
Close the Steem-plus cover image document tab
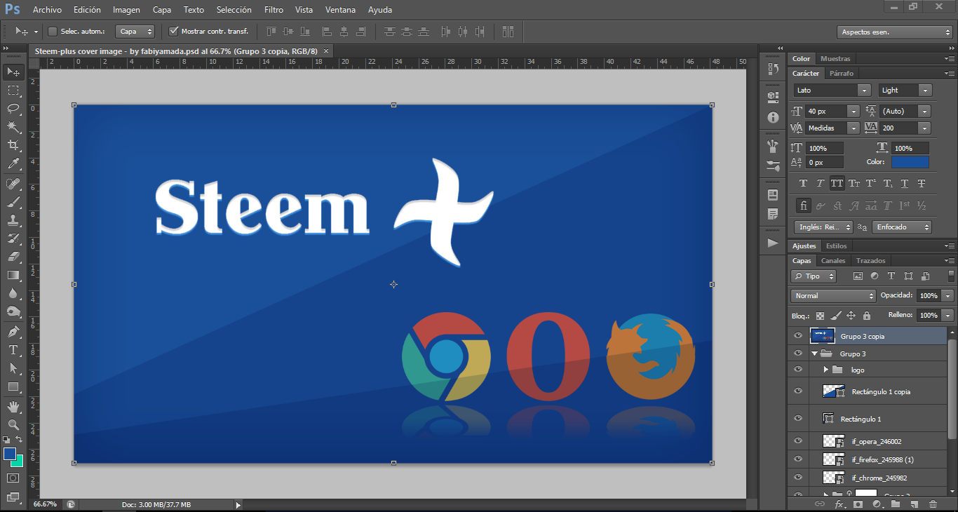[x=327, y=51]
